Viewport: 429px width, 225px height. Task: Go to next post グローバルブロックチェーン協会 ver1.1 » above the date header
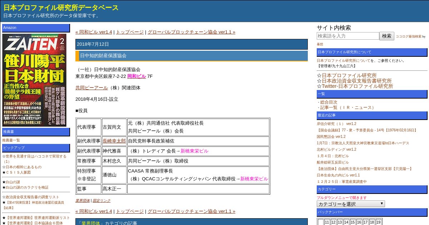191,32
